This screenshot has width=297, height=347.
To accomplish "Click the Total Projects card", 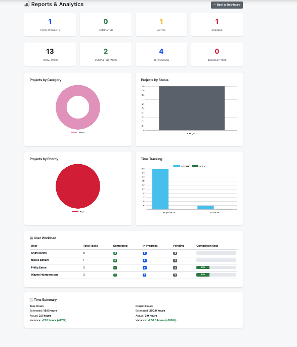I will (x=50, y=24).
